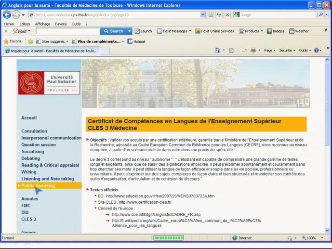The height and width of the screenshot is (249, 332).
Task: Click the Images toolbar button
Action: [x=276, y=31]
